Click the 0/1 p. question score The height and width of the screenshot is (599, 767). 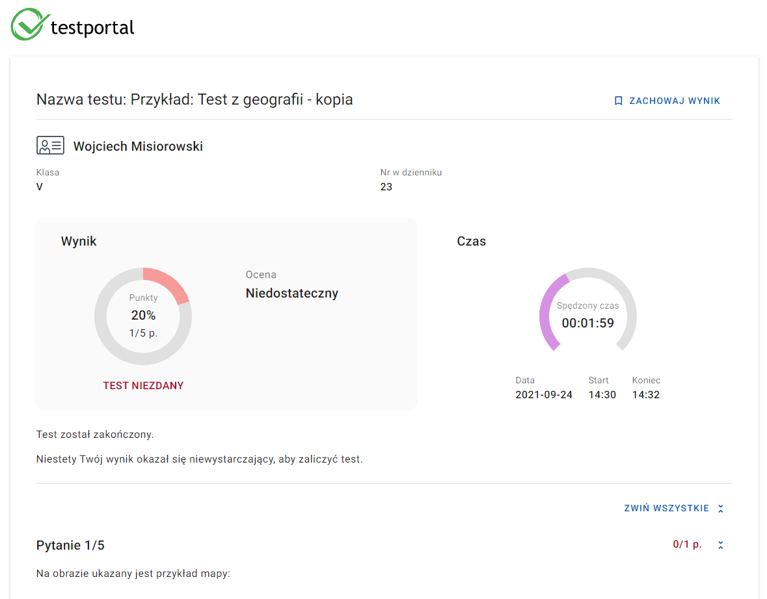[x=687, y=544]
